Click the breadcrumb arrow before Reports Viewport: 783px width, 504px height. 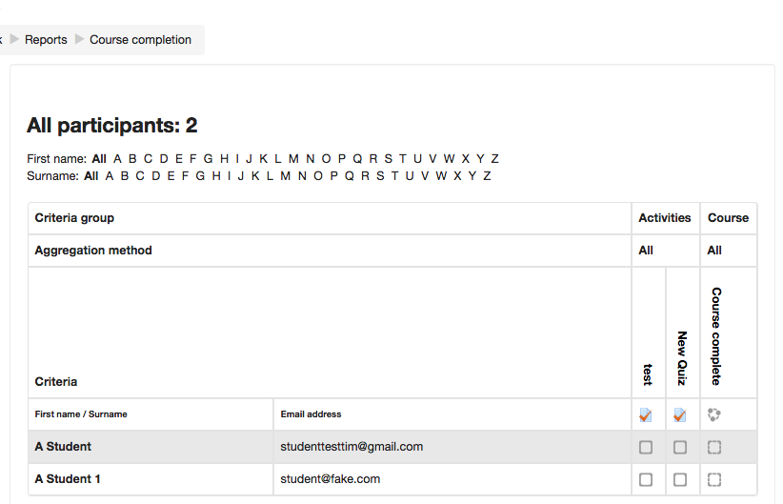tap(14, 39)
